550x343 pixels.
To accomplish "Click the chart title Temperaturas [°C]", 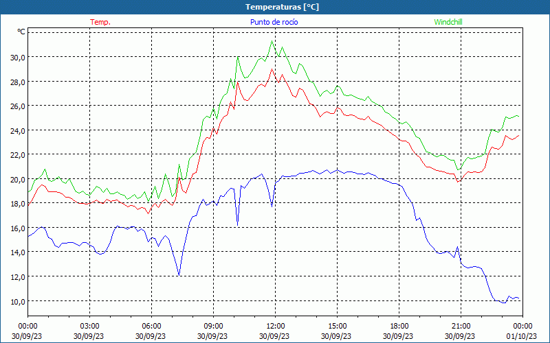I will point(282,7).
